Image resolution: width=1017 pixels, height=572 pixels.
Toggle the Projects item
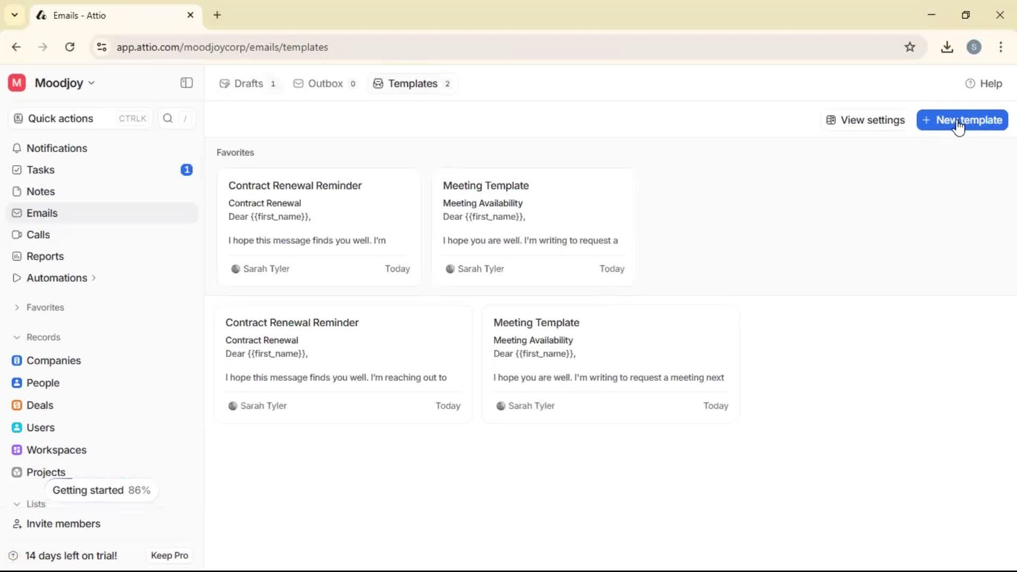pos(46,472)
